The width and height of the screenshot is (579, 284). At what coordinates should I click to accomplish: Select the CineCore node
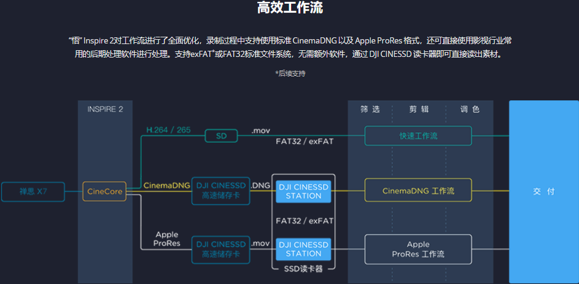(105, 192)
